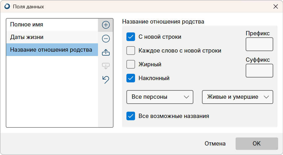The image size is (283, 155).
Task: Disable 'Наклонный' italic checkbox
Action: [131, 78]
